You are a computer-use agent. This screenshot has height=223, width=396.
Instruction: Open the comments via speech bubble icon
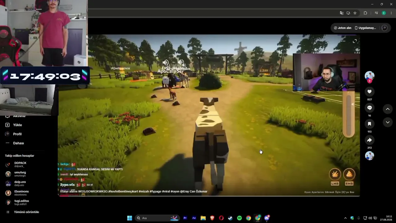(369, 108)
